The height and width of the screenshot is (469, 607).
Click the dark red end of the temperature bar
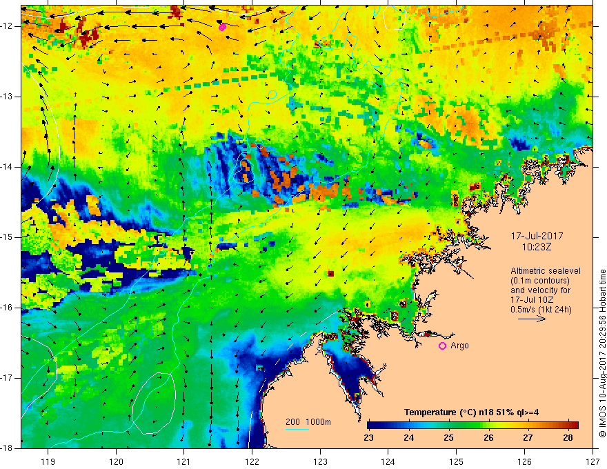coord(574,426)
